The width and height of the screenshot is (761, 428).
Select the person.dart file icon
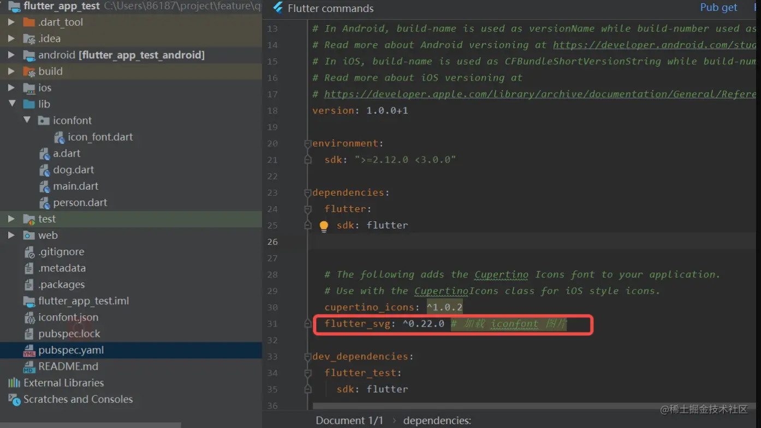pyautogui.click(x=45, y=203)
